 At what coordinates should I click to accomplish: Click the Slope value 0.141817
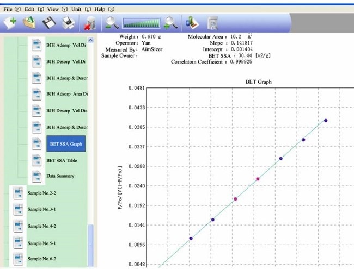click(242, 43)
